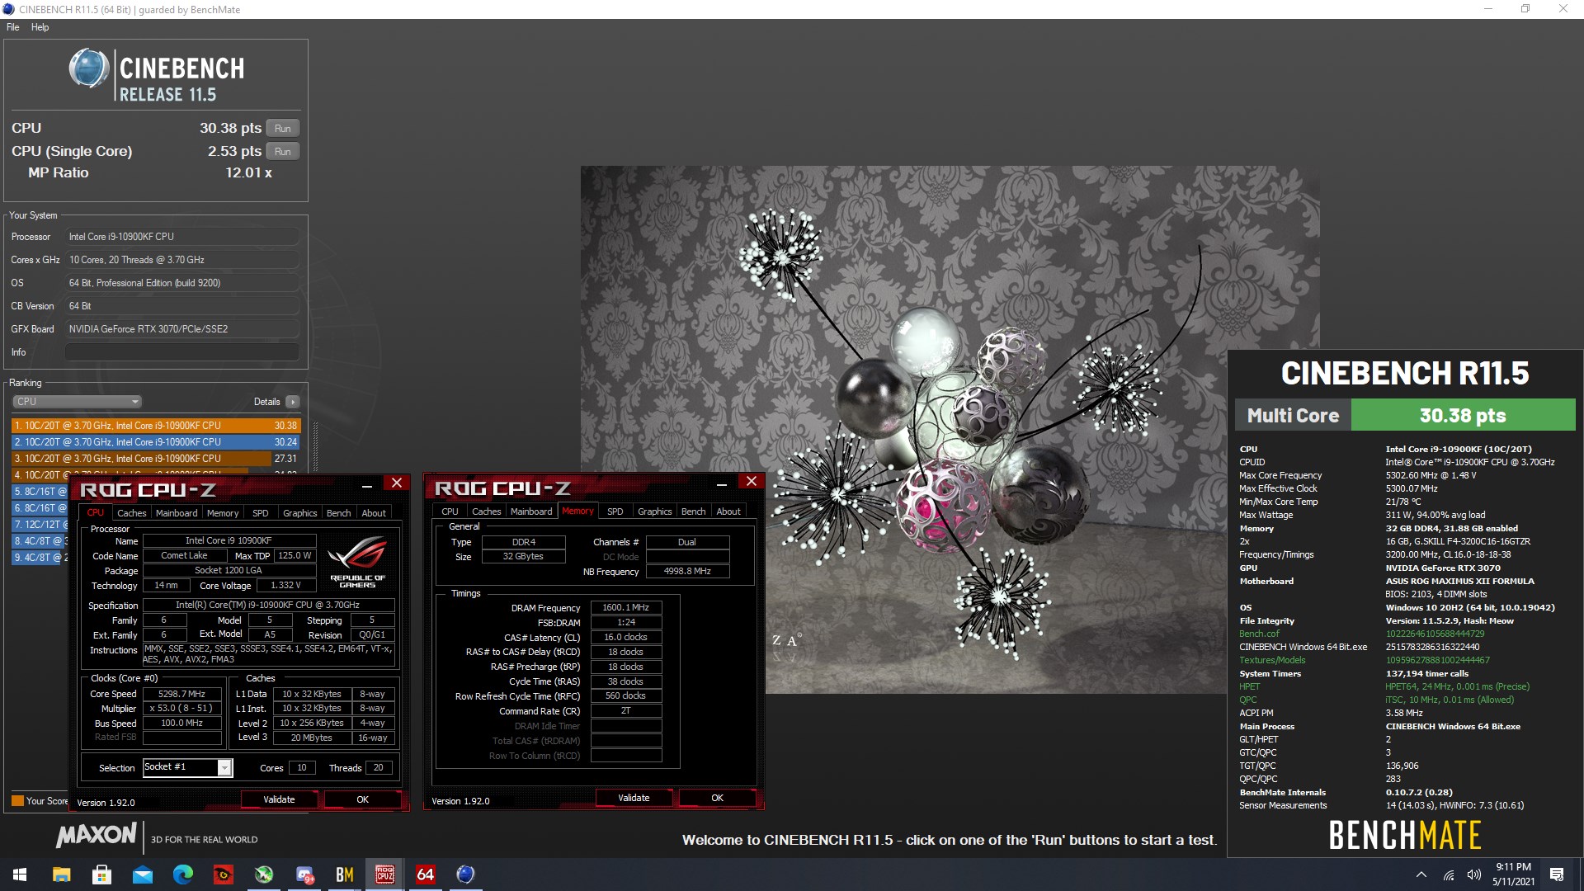Image resolution: width=1584 pixels, height=891 pixels.
Task: Click OK in Memory-tab CPU-Z window
Action: pyautogui.click(x=717, y=798)
